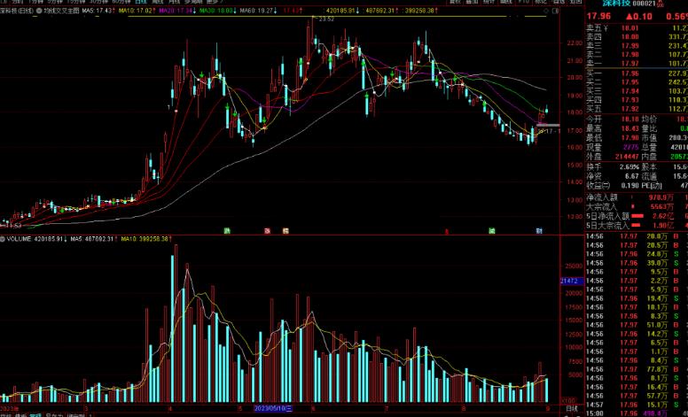Click the R badge beside stock code 000021
This screenshot has width=688, height=417.
tap(661, 4)
